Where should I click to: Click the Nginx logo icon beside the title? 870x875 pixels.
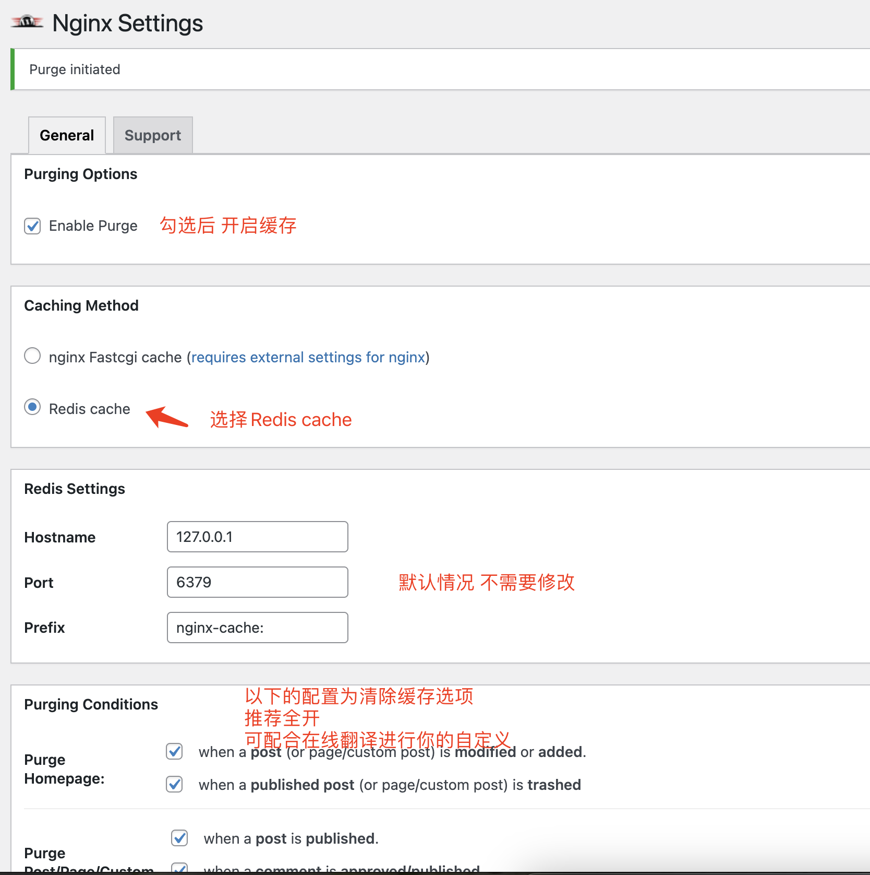point(27,22)
